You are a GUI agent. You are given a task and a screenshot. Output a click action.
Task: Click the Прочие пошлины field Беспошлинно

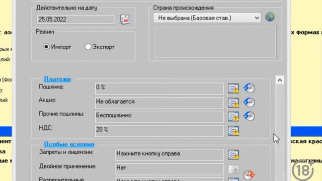pyautogui.click(x=159, y=116)
